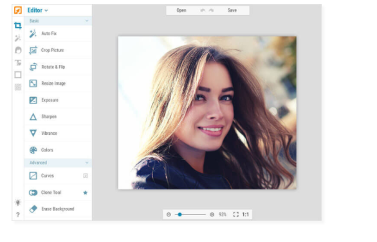Viewport: 377px width, 242px height.
Task: Open the textures pattern icon in sidebar
Action: tap(18, 87)
